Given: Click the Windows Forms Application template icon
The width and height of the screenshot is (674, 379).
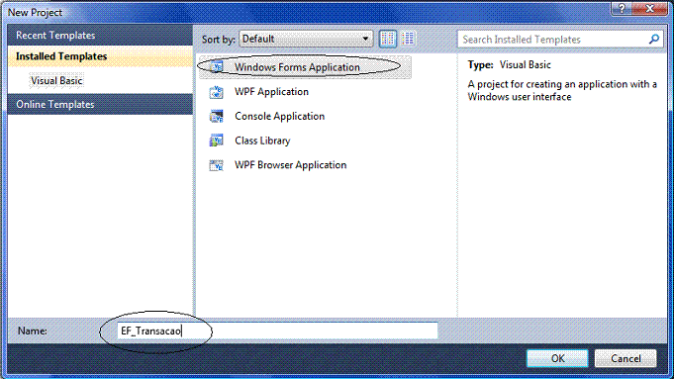Looking at the screenshot, I should [217, 67].
